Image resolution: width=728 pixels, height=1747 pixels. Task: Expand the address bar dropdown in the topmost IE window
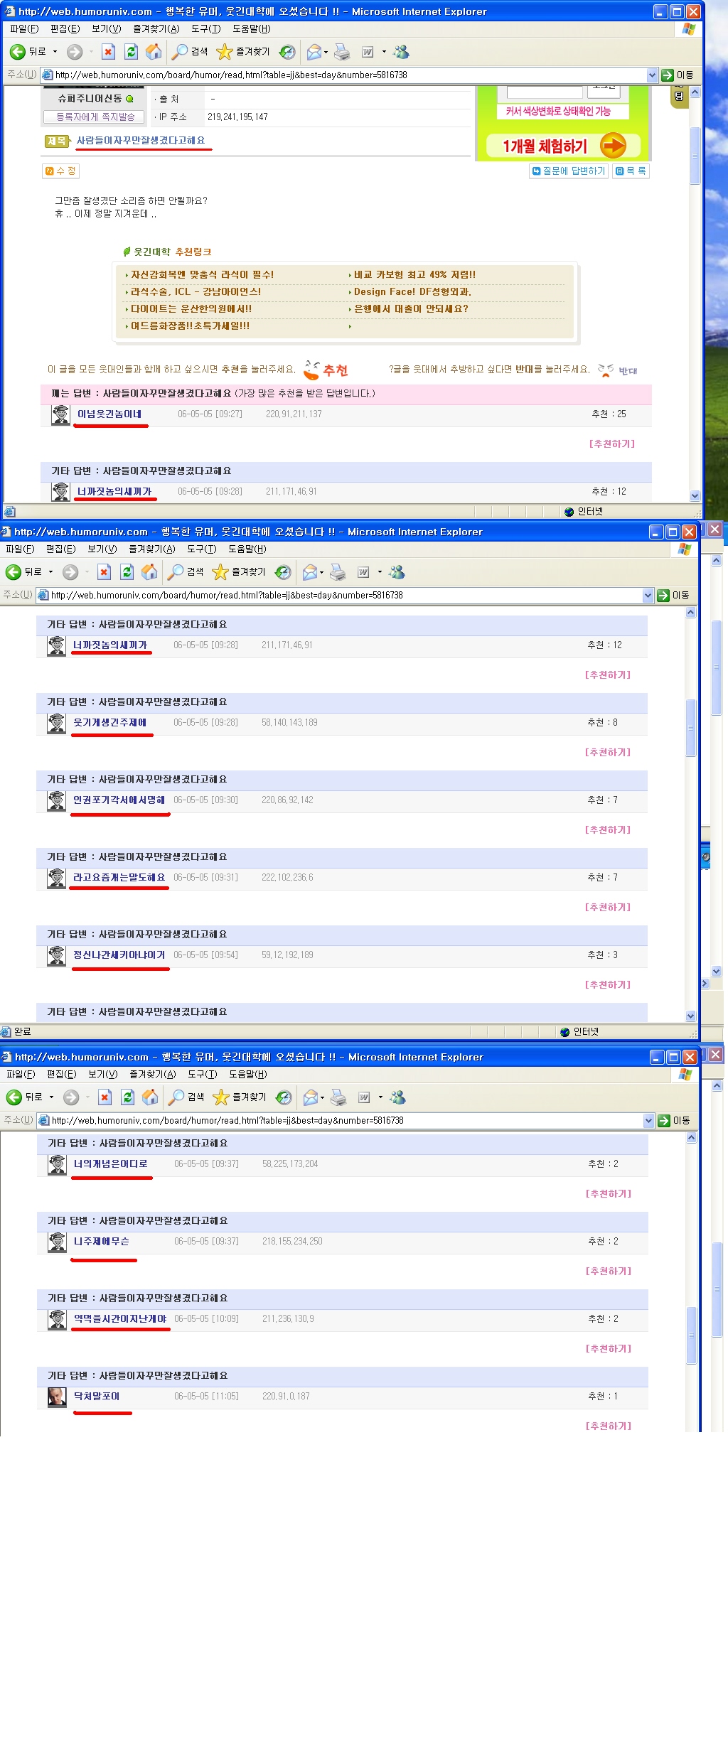(652, 75)
